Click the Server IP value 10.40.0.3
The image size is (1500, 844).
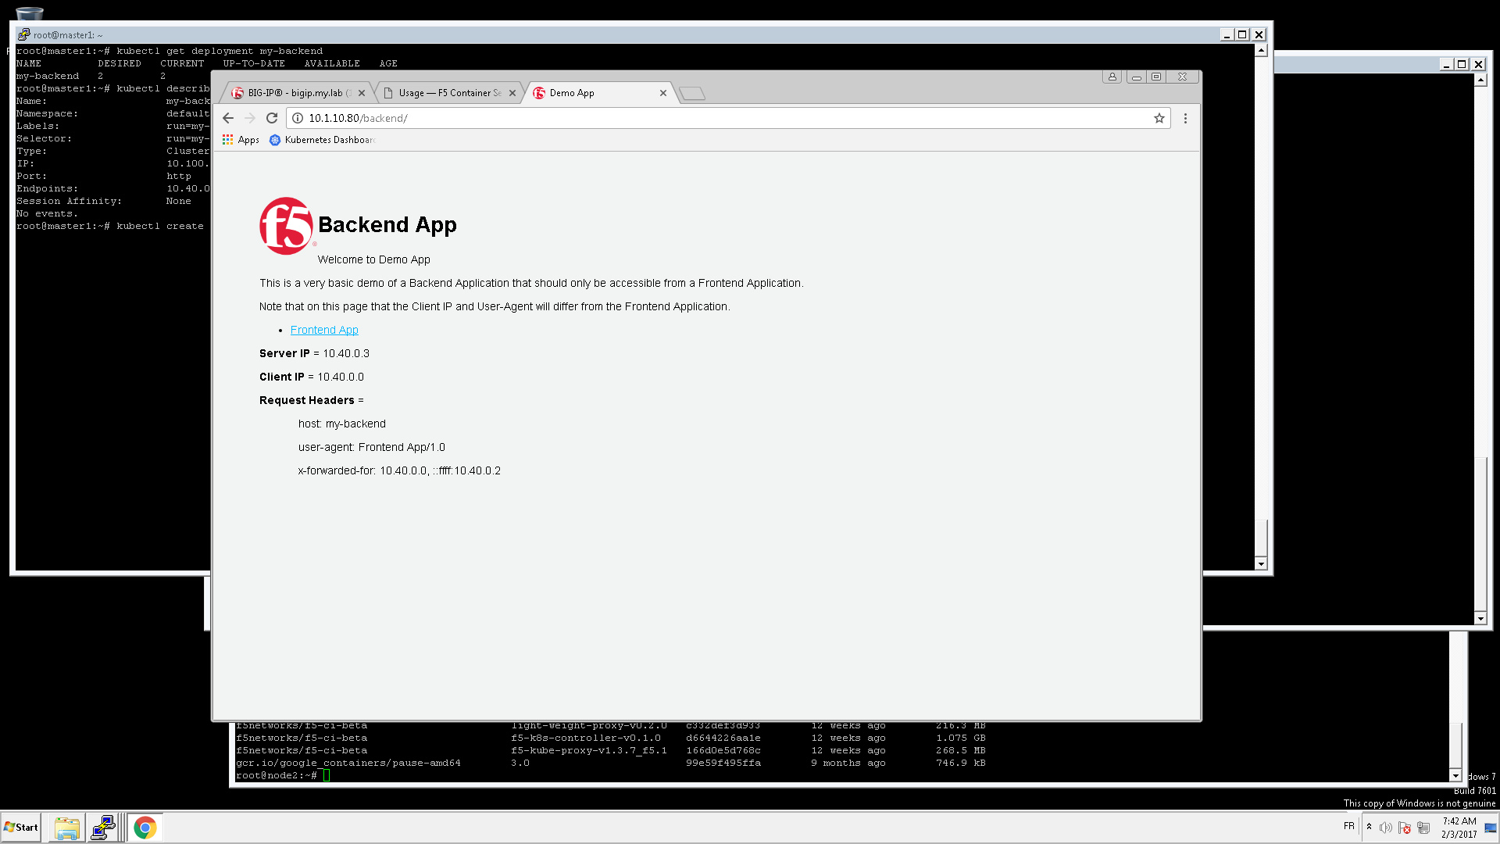pyautogui.click(x=346, y=353)
